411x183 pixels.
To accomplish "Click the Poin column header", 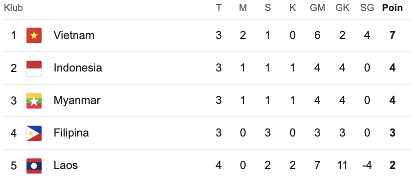I will click(x=392, y=8).
